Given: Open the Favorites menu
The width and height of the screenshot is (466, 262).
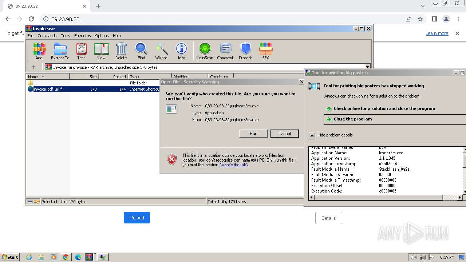Looking at the screenshot, I should pos(83,36).
